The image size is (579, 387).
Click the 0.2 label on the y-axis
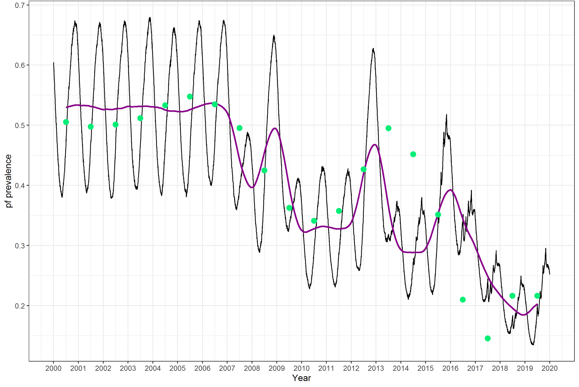coord(20,306)
